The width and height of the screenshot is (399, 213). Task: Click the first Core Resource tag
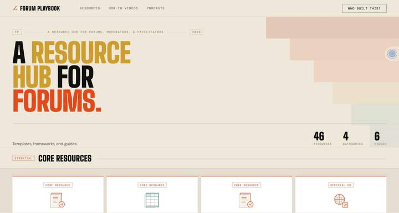pos(58,185)
